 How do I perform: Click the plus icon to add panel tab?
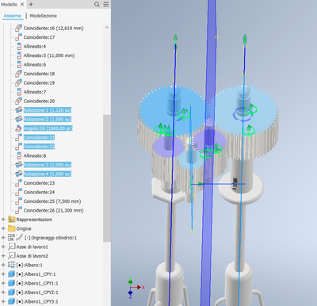[x=31, y=4]
